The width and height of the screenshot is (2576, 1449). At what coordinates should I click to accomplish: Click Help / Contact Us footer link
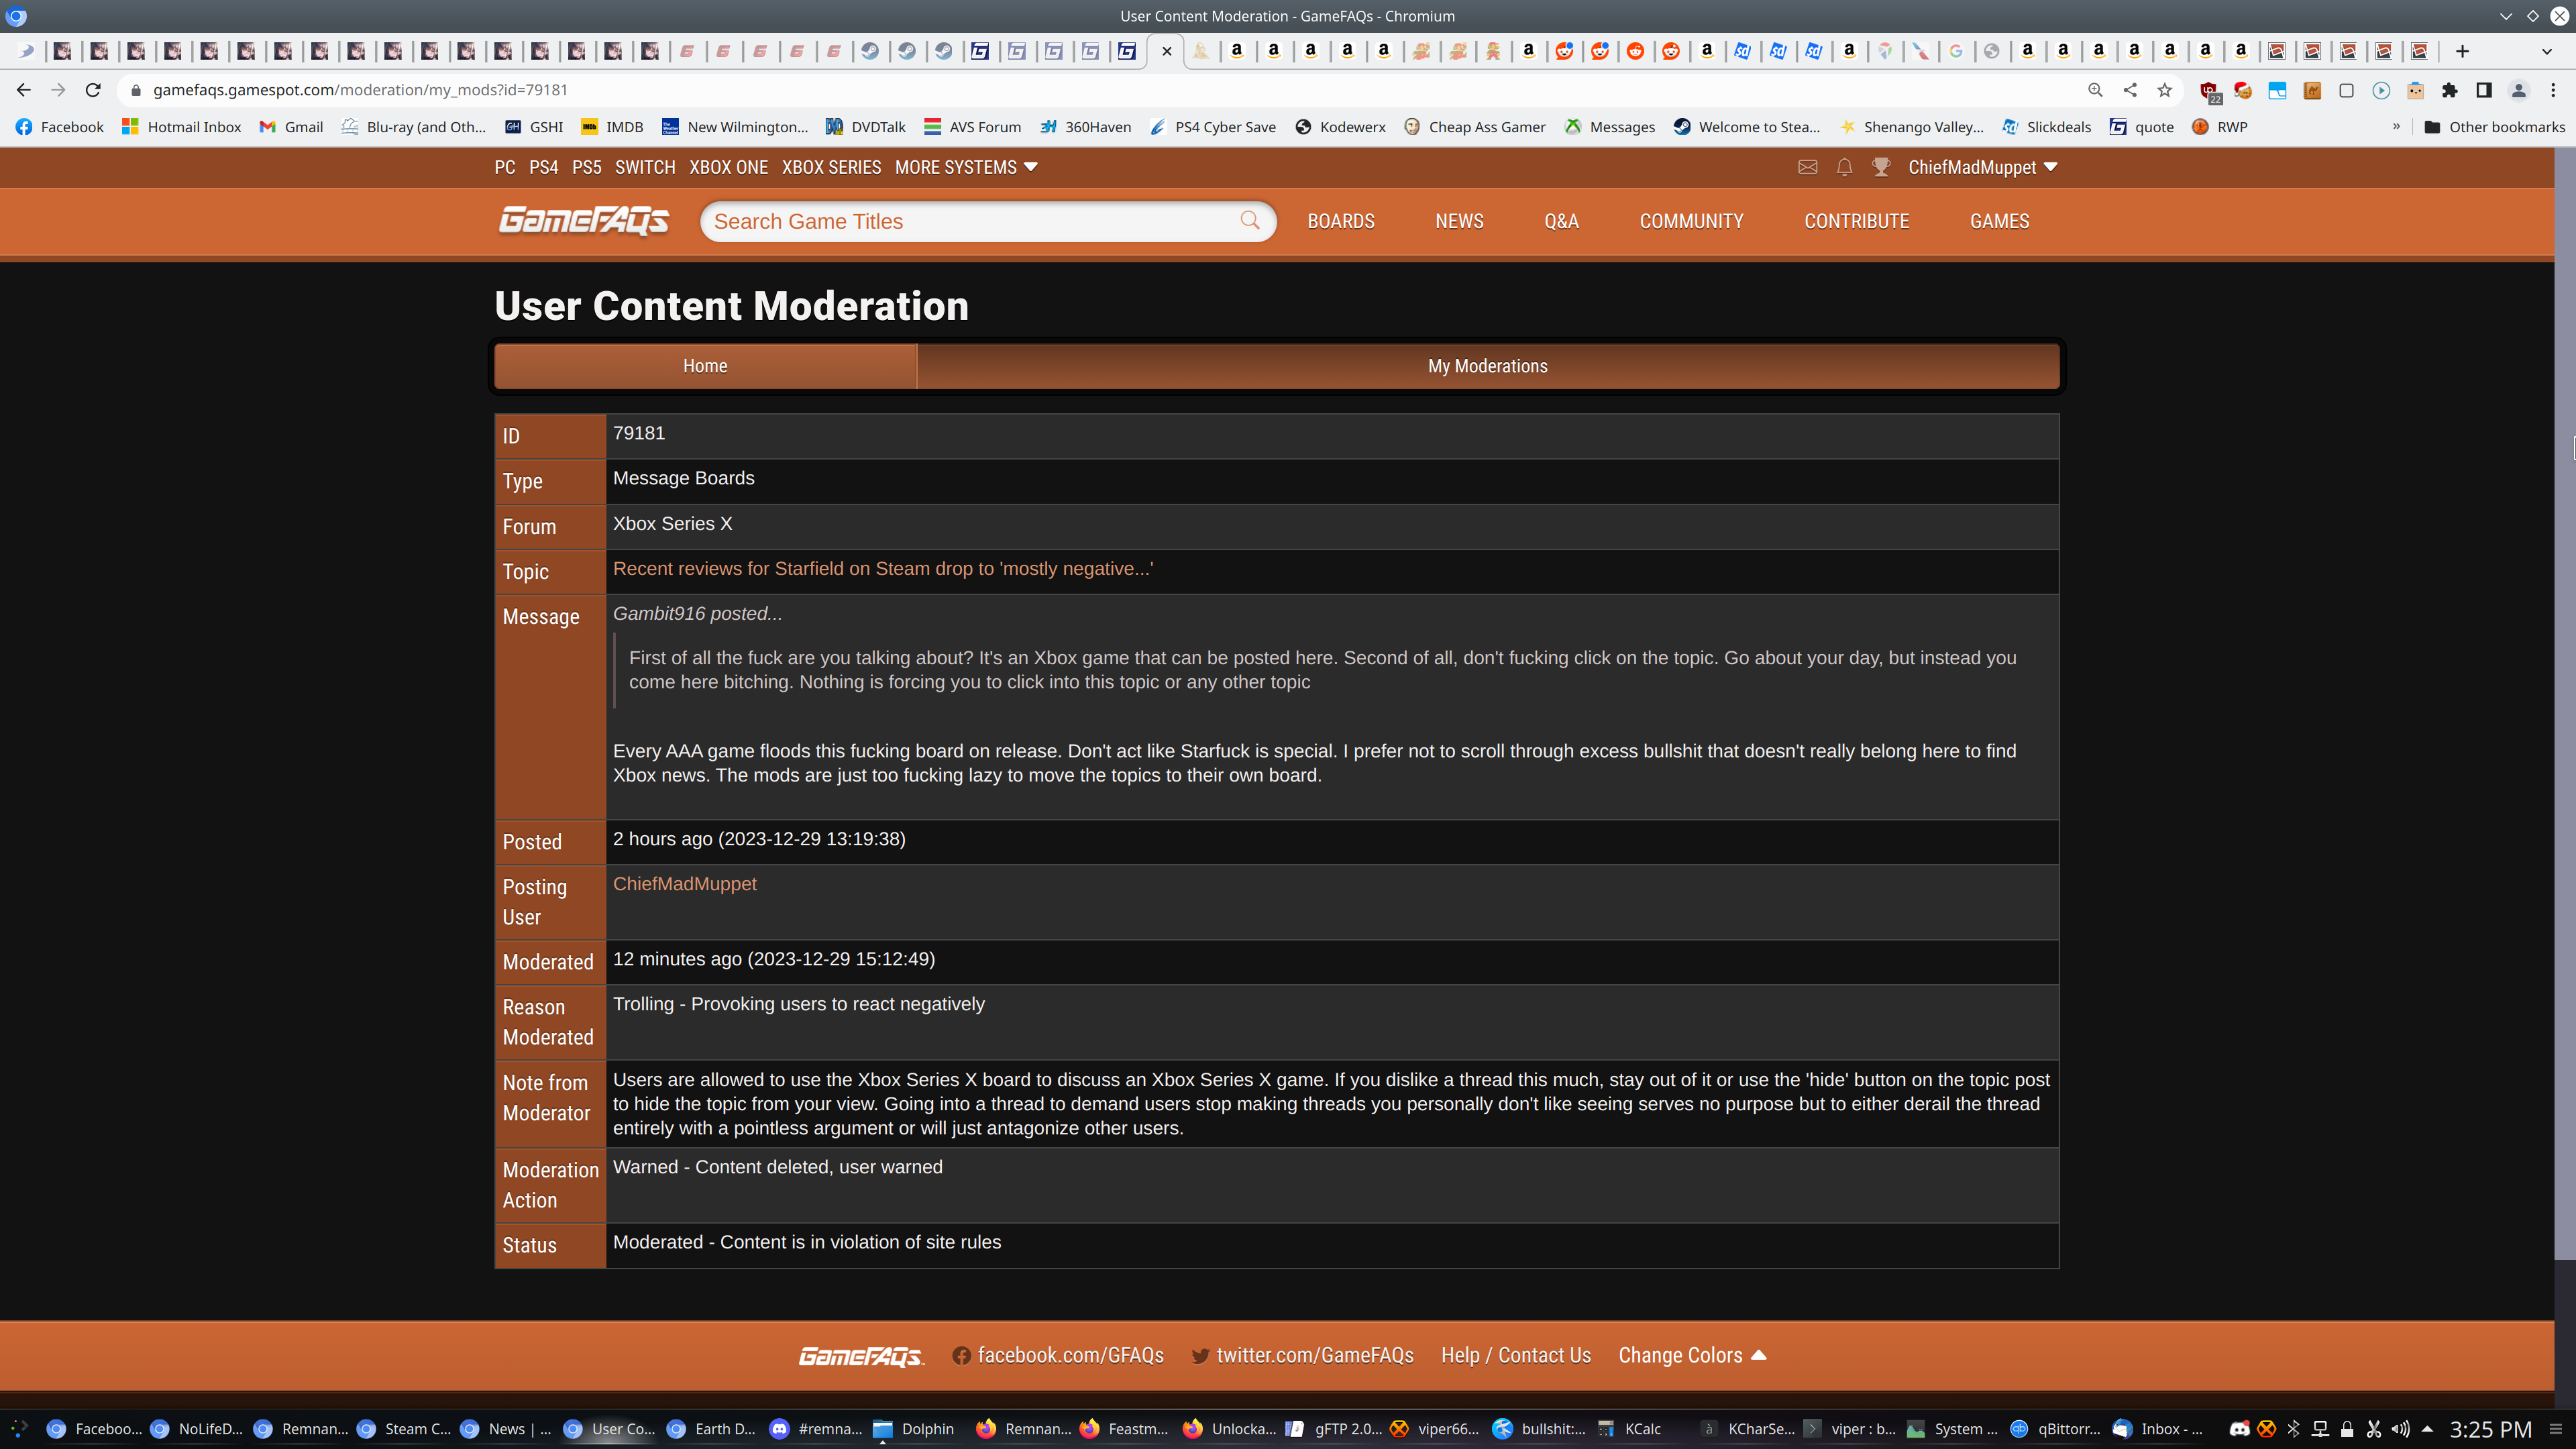pyautogui.click(x=1515, y=1355)
